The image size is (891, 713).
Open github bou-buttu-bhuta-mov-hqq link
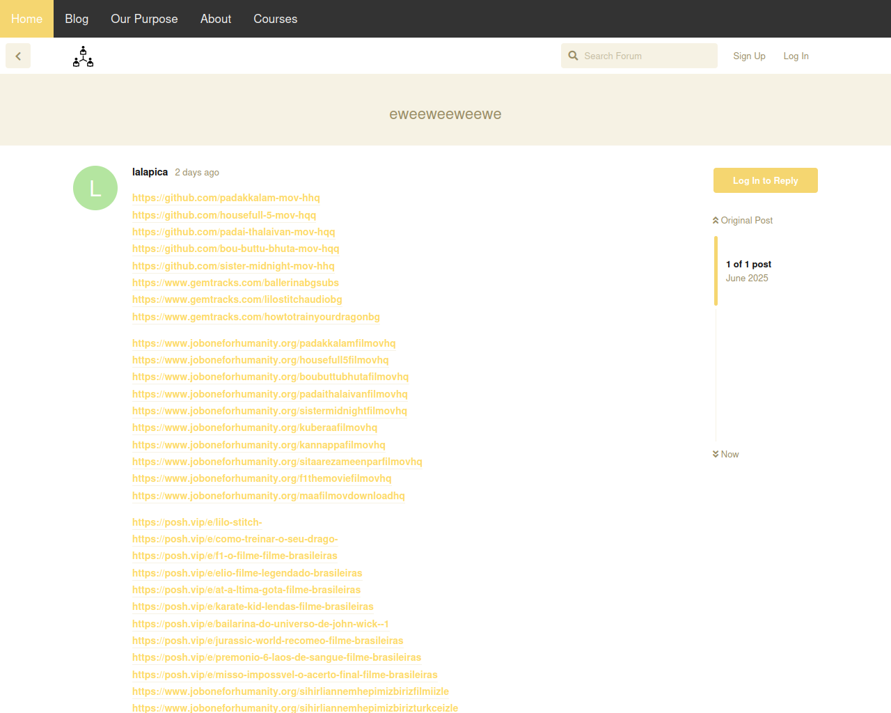pos(236,249)
